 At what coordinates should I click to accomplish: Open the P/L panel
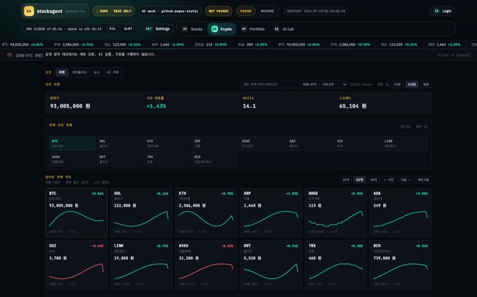[x=112, y=29]
